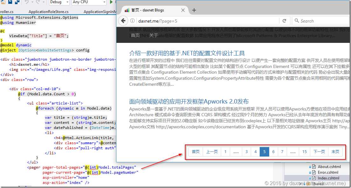Click @using Humanizer line in editor
The height and width of the screenshot is (188, 351).
tap(18, 23)
